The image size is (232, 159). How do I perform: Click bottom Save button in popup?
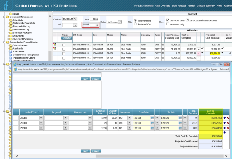(86, 151)
